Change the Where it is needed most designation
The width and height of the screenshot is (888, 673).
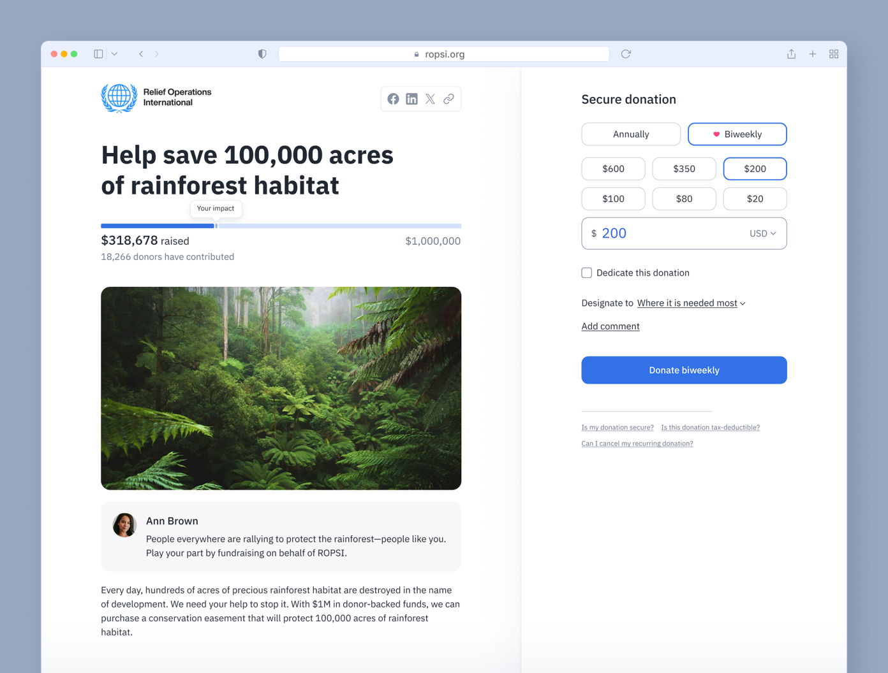point(688,303)
